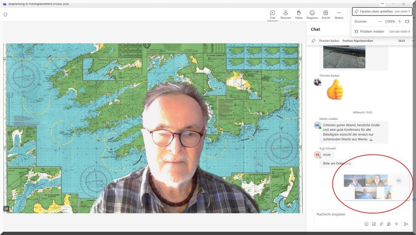Screen dimensions: 416x235
Task: Decrease zoom with the minus button
Action: tap(380, 21)
